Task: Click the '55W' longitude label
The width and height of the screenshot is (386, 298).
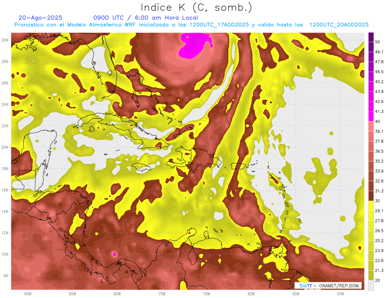Action: 341,294
